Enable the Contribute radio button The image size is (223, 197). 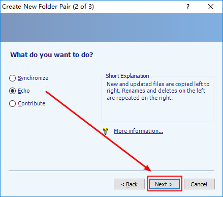tap(12, 104)
